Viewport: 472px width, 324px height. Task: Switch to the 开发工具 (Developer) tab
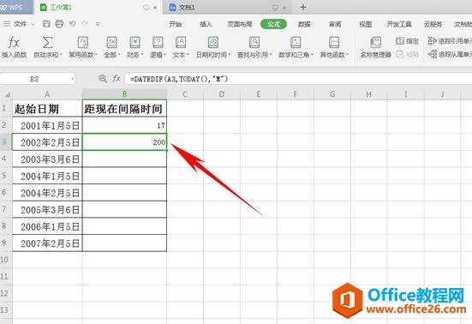pos(399,24)
